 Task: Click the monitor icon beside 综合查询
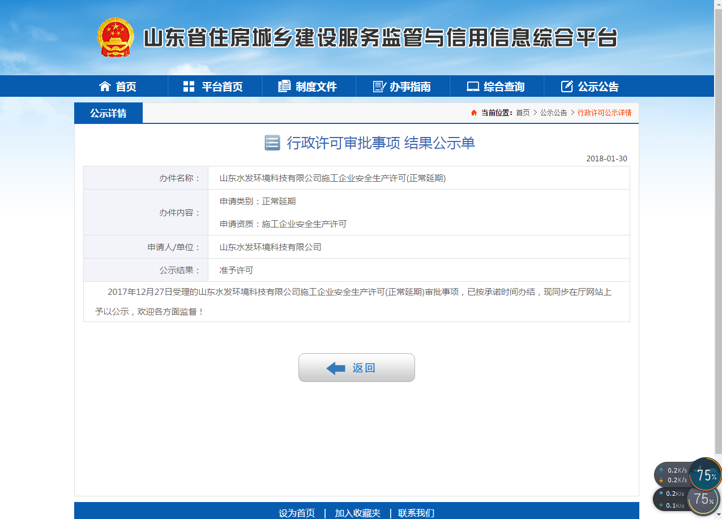click(x=473, y=86)
